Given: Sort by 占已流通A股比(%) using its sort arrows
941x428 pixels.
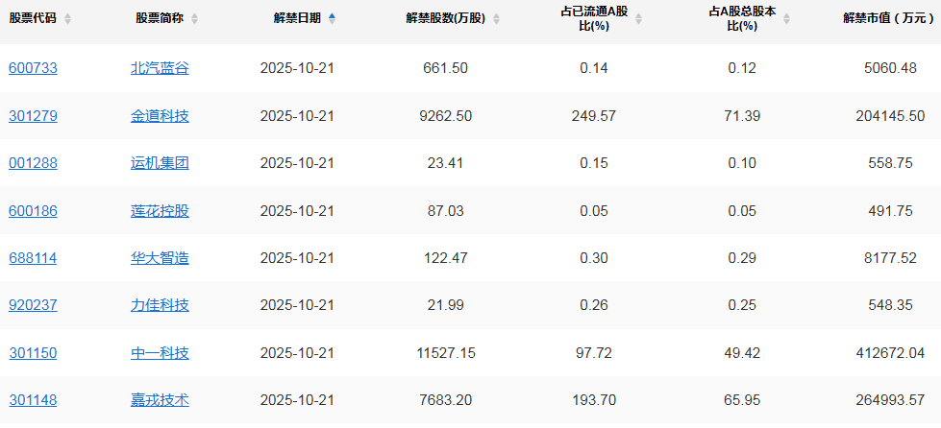Looking at the screenshot, I should click(638, 18).
